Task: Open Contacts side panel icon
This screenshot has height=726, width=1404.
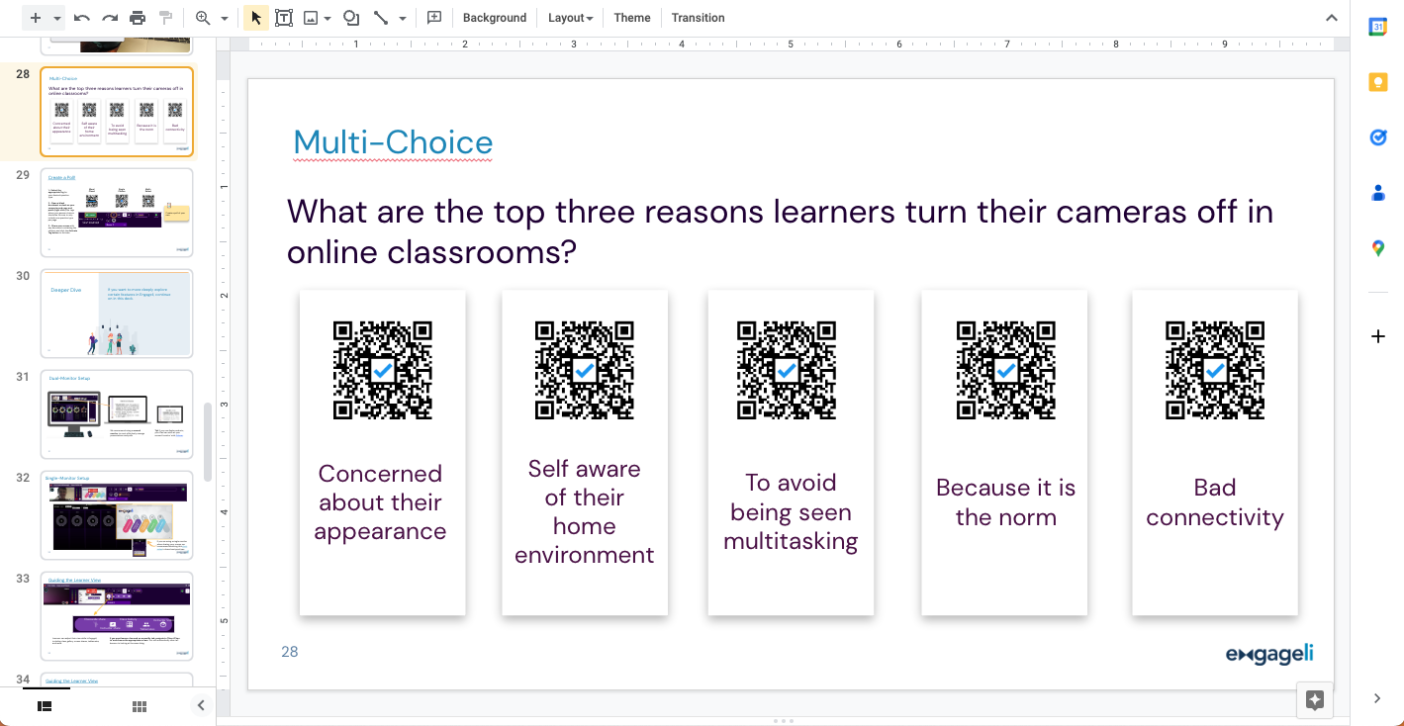Action: click(x=1377, y=193)
